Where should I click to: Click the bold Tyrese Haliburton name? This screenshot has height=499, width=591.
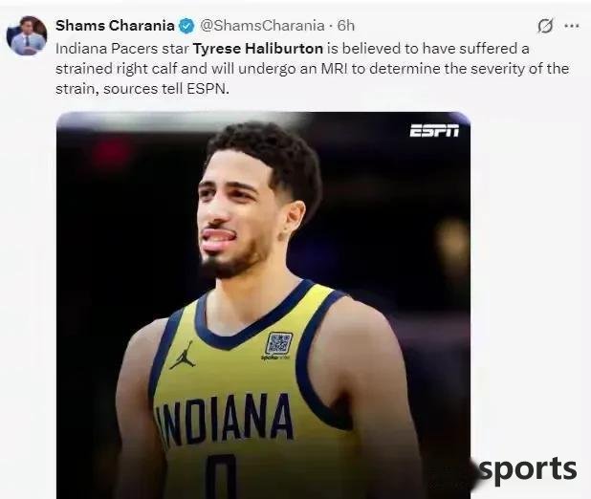click(x=258, y=49)
